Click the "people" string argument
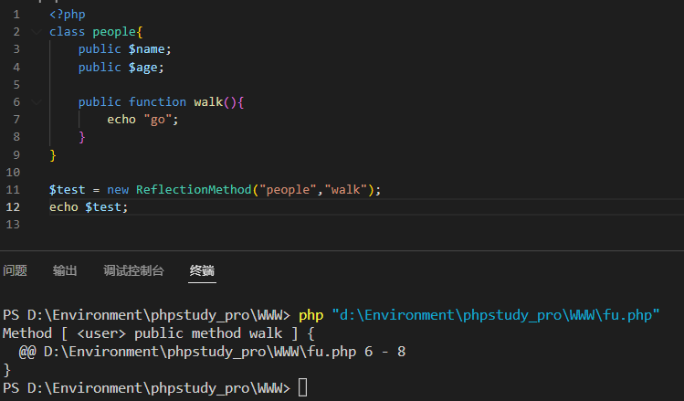684x401 pixels. coord(288,189)
